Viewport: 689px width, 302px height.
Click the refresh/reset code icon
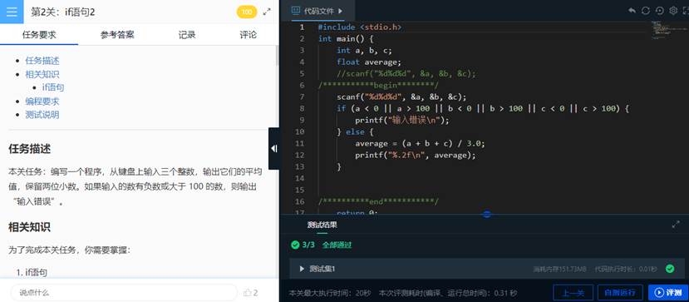click(646, 11)
